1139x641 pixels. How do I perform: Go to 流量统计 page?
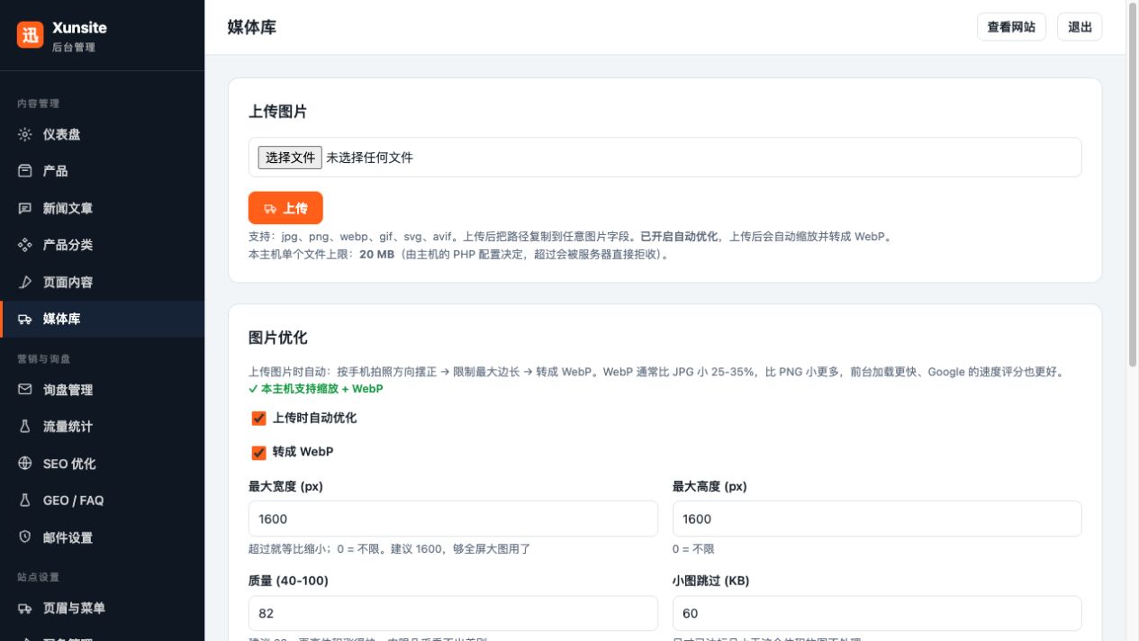tap(102, 427)
